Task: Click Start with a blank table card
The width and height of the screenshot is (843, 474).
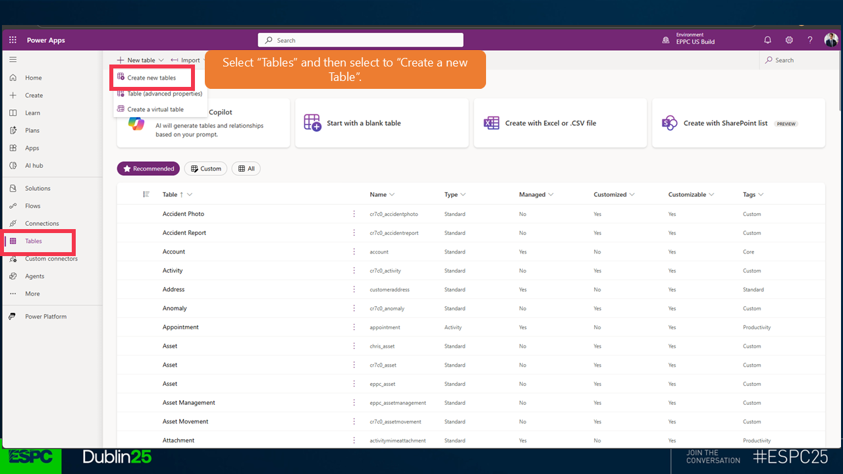Action: 381,123
